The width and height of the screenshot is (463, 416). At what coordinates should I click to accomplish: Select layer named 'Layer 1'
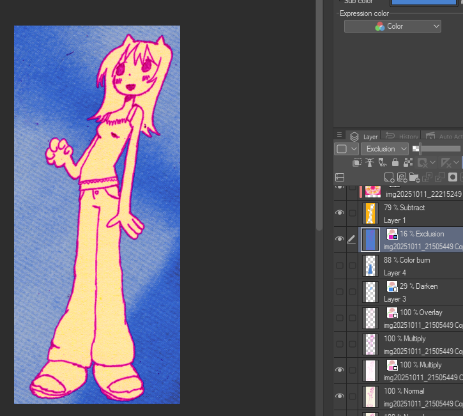pos(395,220)
